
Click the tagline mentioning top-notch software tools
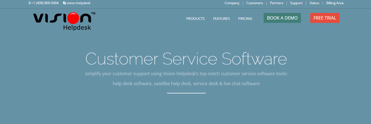point(186,74)
